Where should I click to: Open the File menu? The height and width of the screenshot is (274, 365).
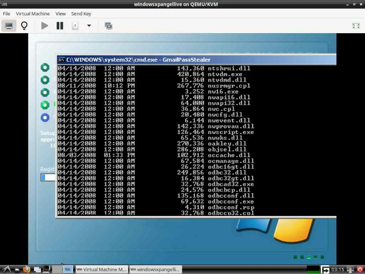click(6, 14)
